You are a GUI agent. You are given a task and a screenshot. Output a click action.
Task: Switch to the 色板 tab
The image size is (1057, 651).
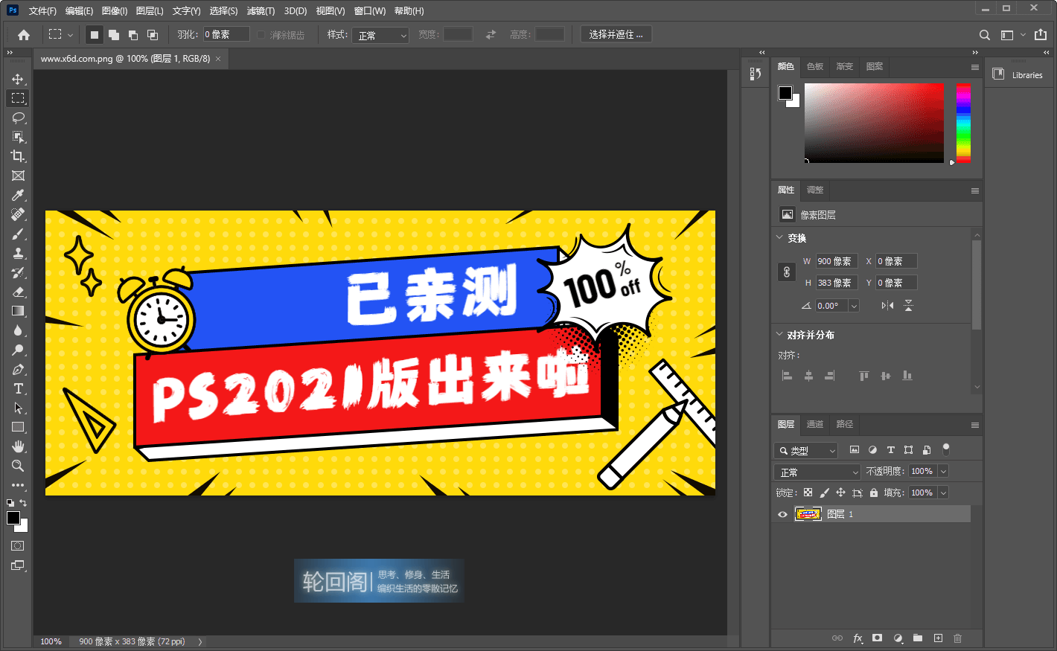pyautogui.click(x=815, y=66)
